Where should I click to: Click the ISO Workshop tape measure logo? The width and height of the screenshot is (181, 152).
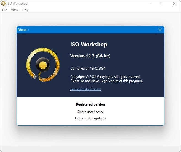tap(43, 65)
